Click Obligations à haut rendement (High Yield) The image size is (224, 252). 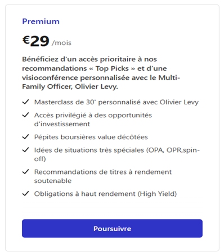pyautogui.click(x=105, y=194)
